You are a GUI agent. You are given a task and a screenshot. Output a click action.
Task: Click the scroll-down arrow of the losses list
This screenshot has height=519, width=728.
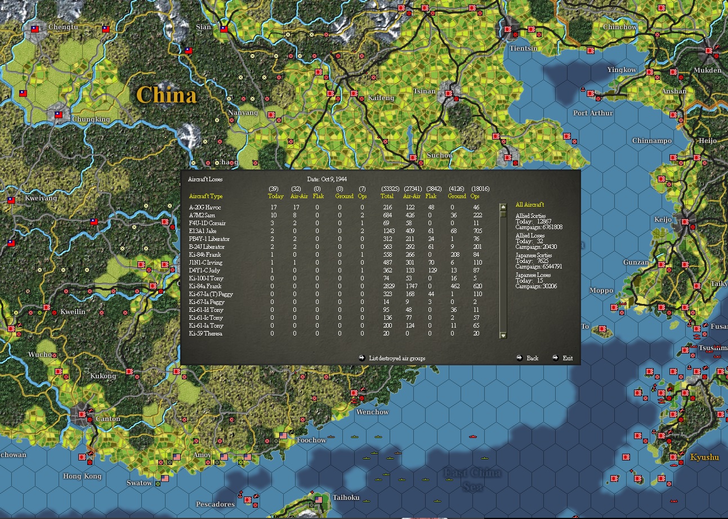click(x=503, y=335)
